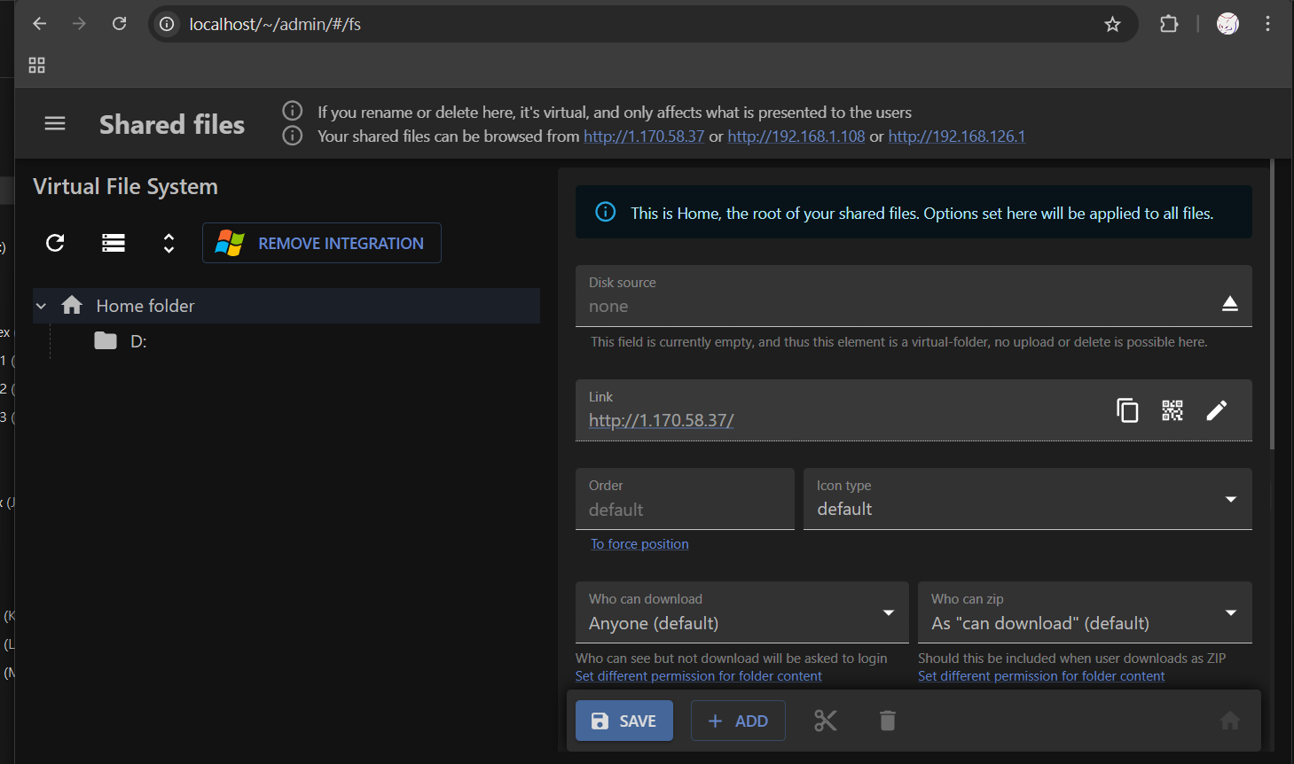Image resolution: width=1294 pixels, height=764 pixels.
Task: Click the scissors cut icon
Action: [x=825, y=721]
